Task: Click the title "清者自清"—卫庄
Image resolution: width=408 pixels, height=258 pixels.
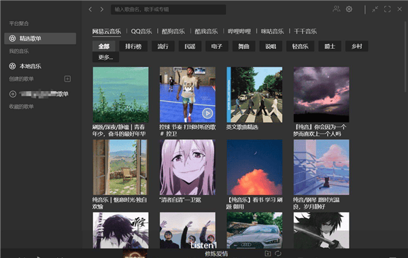Action: (180, 200)
